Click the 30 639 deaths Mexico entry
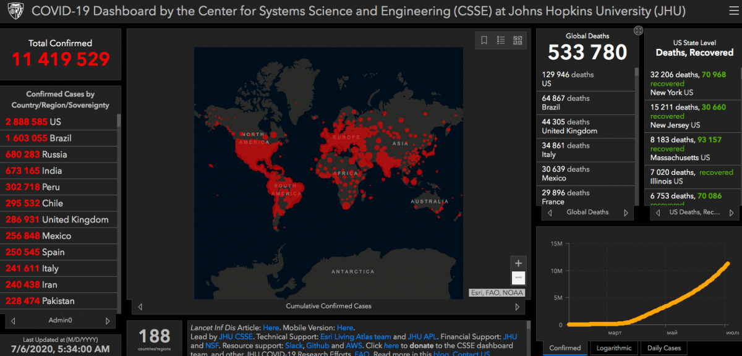 (587, 174)
